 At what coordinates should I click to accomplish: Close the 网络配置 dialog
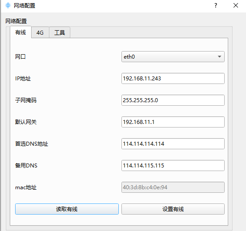pyautogui.click(x=236, y=5)
